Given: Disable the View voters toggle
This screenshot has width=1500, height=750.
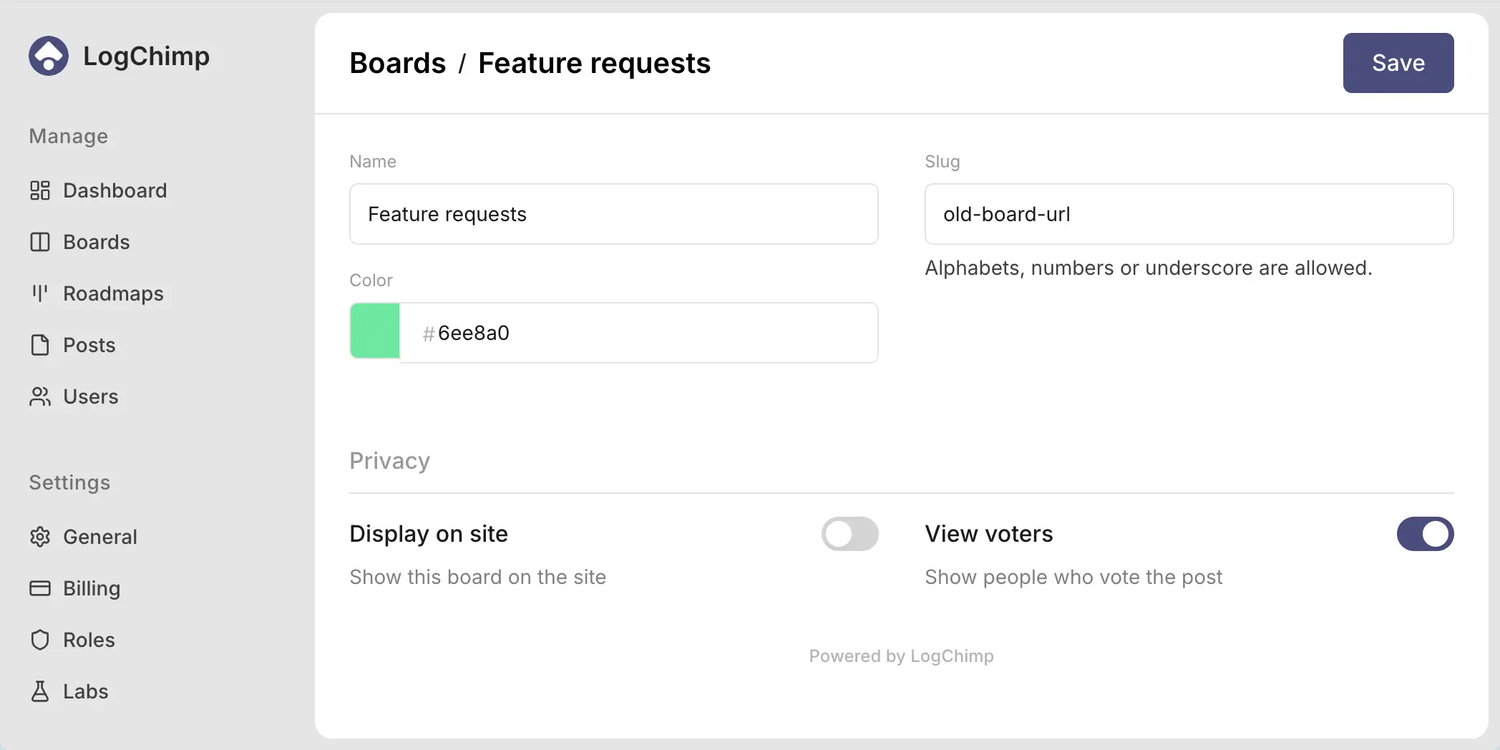Looking at the screenshot, I should pos(1424,534).
